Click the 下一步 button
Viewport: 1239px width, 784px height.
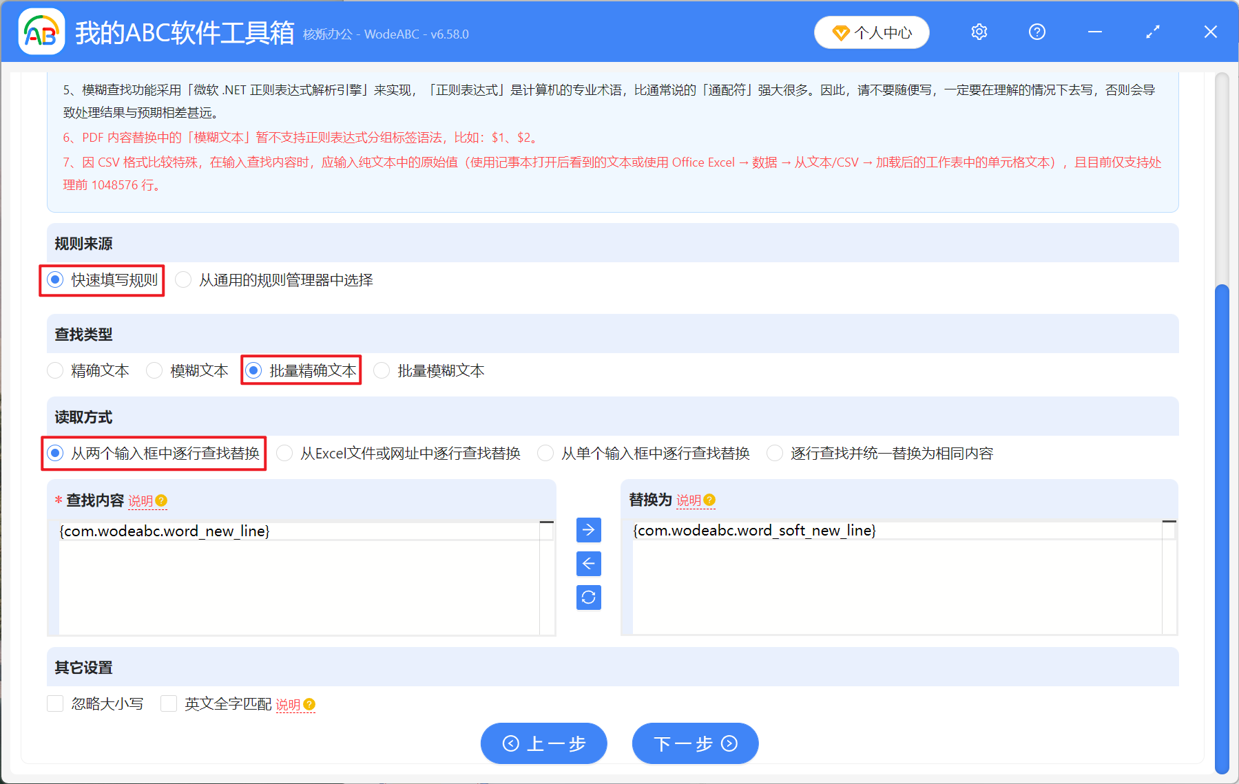pos(694,743)
